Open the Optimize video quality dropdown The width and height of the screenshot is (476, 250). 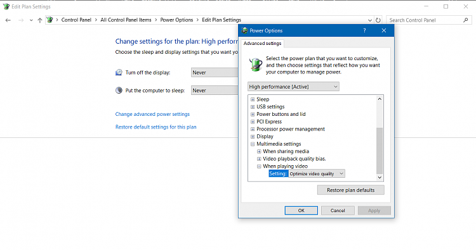(x=317, y=173)
